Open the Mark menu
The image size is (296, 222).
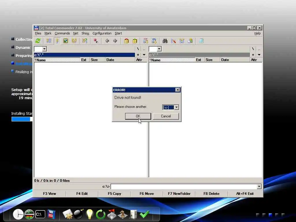[x=48, y=33]
